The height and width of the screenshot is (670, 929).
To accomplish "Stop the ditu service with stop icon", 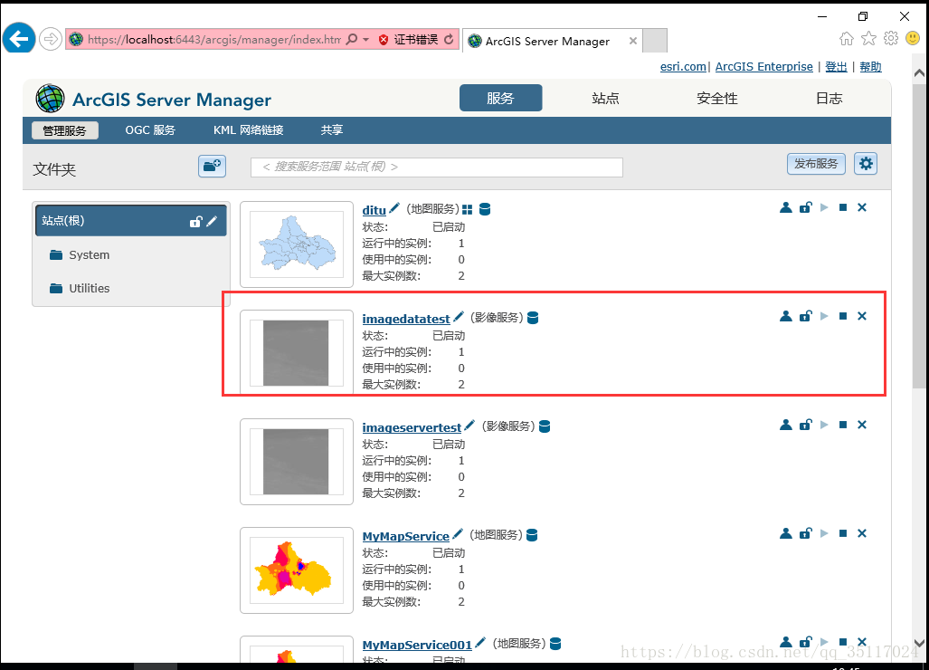I will (x=843, y=207).
